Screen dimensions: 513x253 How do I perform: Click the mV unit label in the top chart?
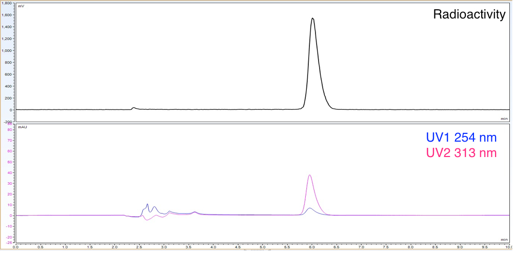point(21,5)
